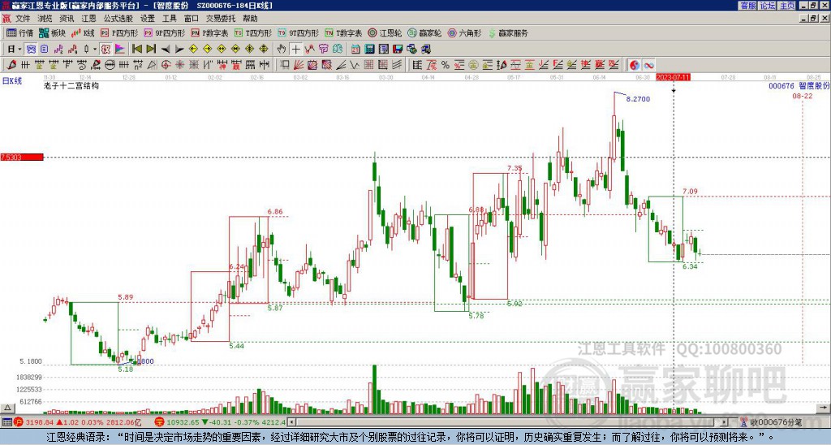Open the 资讯 menu
The image size is (831, 445).
point(67,19)
